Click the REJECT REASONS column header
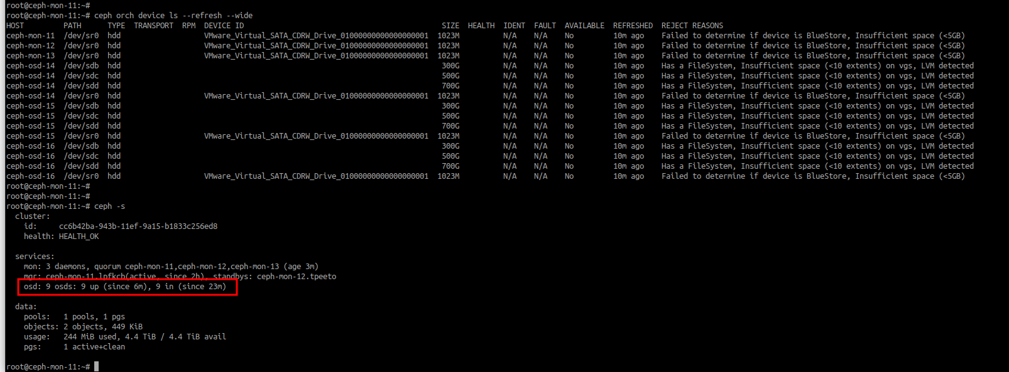 692,26
